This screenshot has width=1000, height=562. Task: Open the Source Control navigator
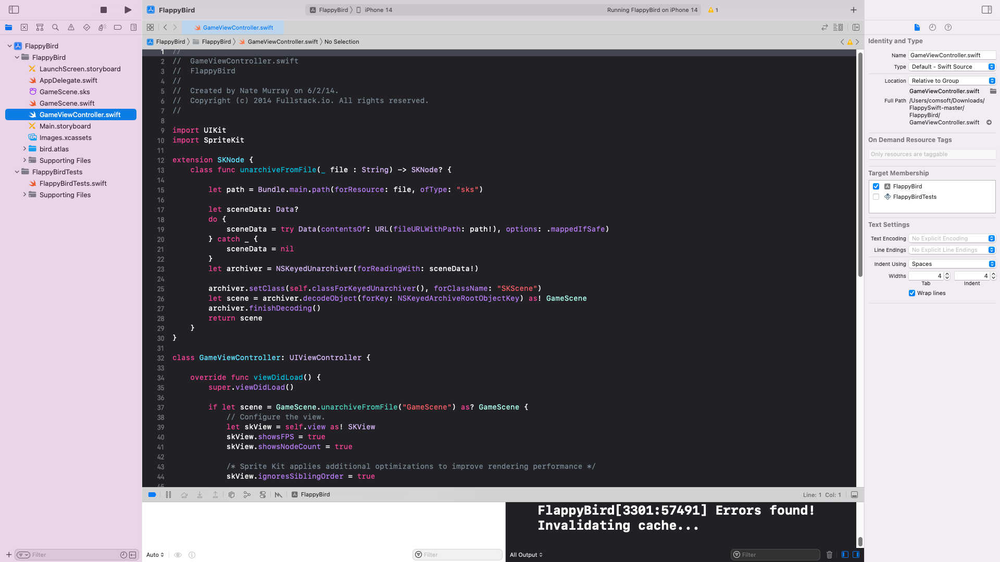pos(24,28)
